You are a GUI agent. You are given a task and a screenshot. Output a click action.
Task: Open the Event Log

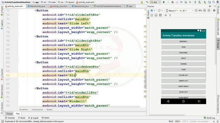[209, 118]
